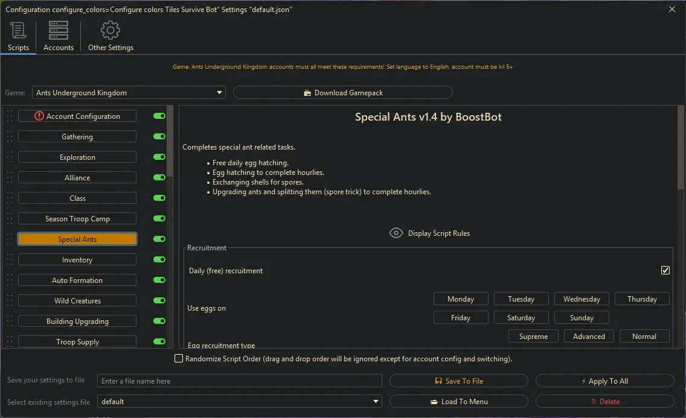This screenshot has height=418, width=686.
Task: Turn off the Special Ants toggle
Action: pyautogui.click(x=159, y=239)
